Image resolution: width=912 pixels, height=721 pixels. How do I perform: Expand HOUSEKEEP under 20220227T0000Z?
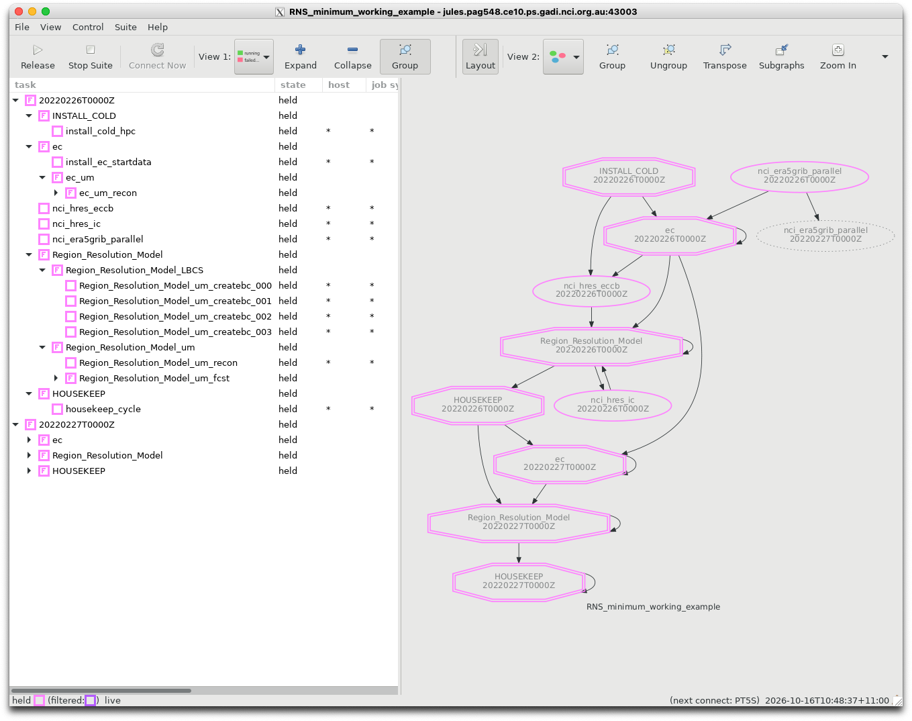pos(30,471)
